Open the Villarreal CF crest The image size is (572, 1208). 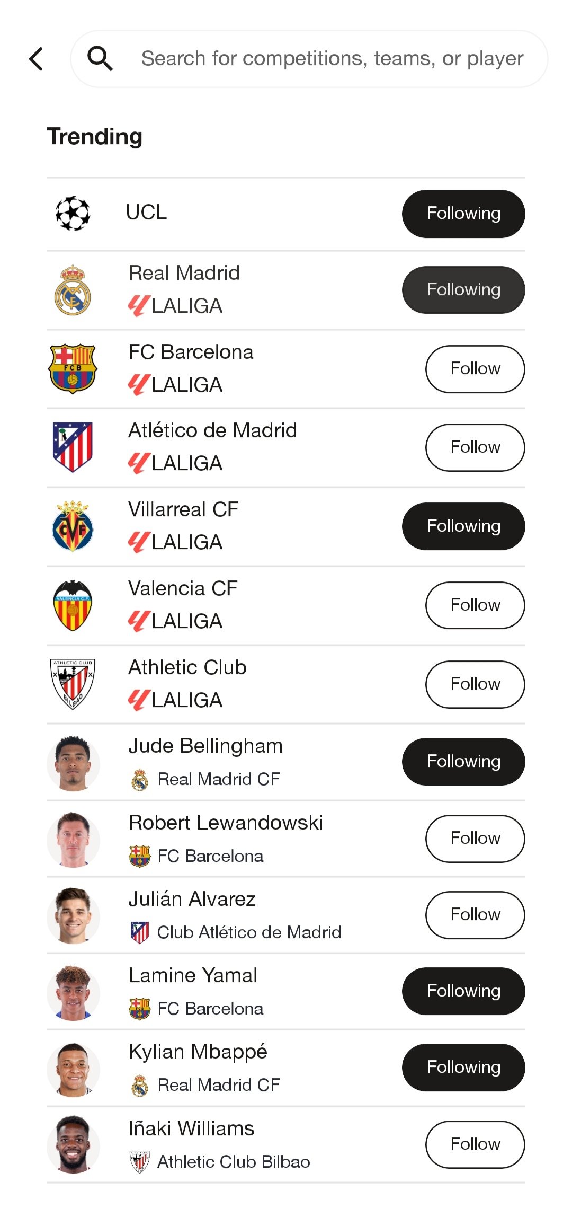pos(73,526)
